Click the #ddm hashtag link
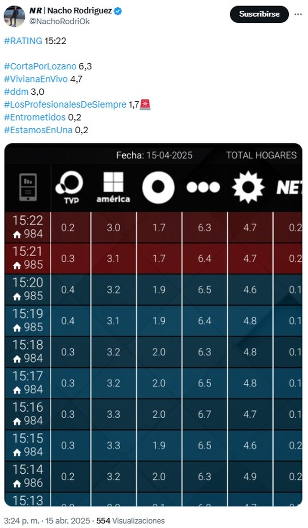Screen dimensions: 308x528 pos(16,92)
